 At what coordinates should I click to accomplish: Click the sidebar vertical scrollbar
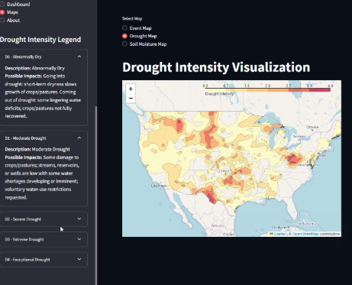coord(96,196)
